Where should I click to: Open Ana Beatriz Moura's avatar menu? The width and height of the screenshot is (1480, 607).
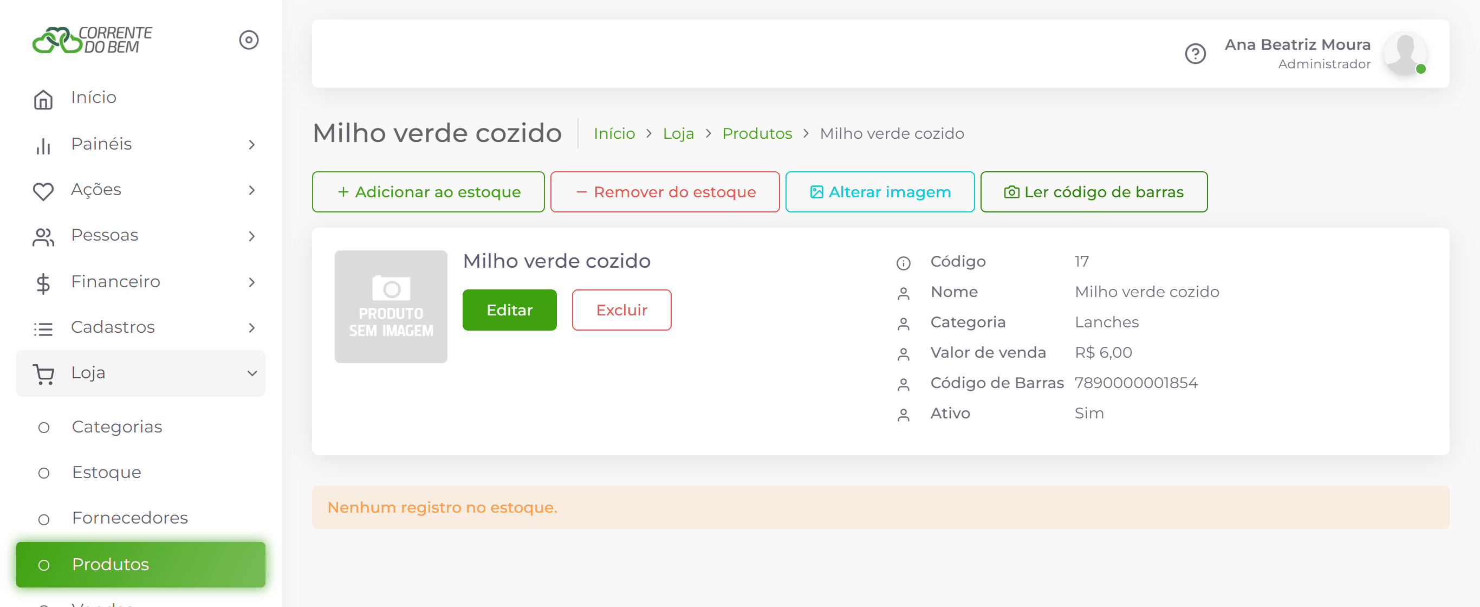click(1405, 54)
